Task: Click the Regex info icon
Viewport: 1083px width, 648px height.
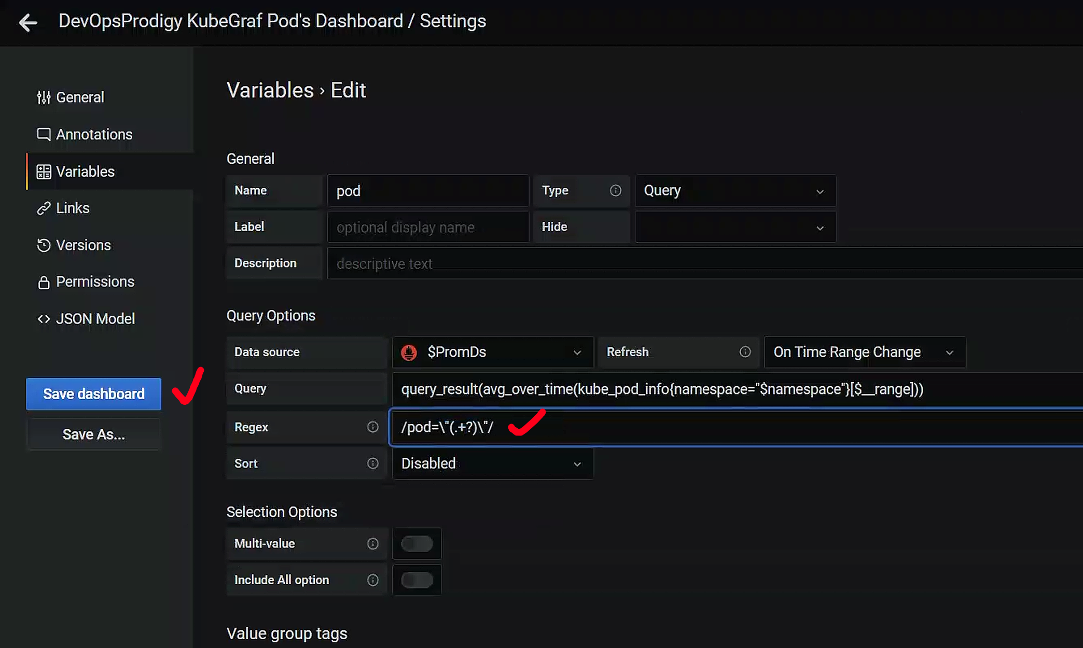Action: click(x=372, y=427)
